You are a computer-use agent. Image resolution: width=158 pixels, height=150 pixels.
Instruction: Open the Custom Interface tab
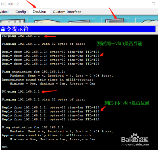[x=67, y=12]
